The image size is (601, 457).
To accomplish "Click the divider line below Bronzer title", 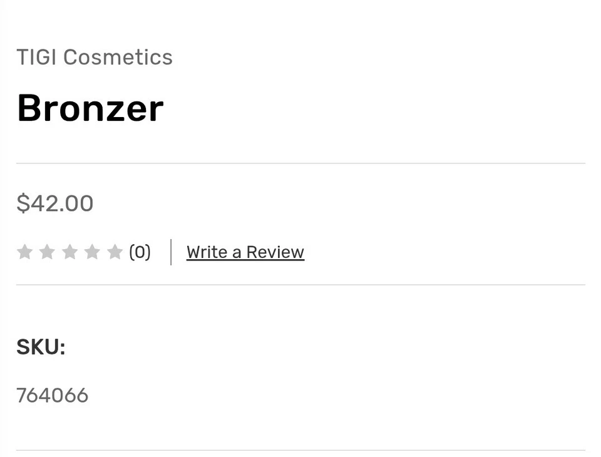I will [300, 163].
